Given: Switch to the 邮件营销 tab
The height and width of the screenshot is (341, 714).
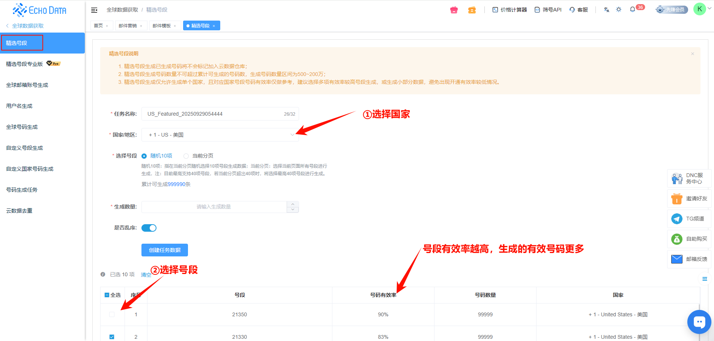Looking at the screenshot, I should click(x=128, y=26).
